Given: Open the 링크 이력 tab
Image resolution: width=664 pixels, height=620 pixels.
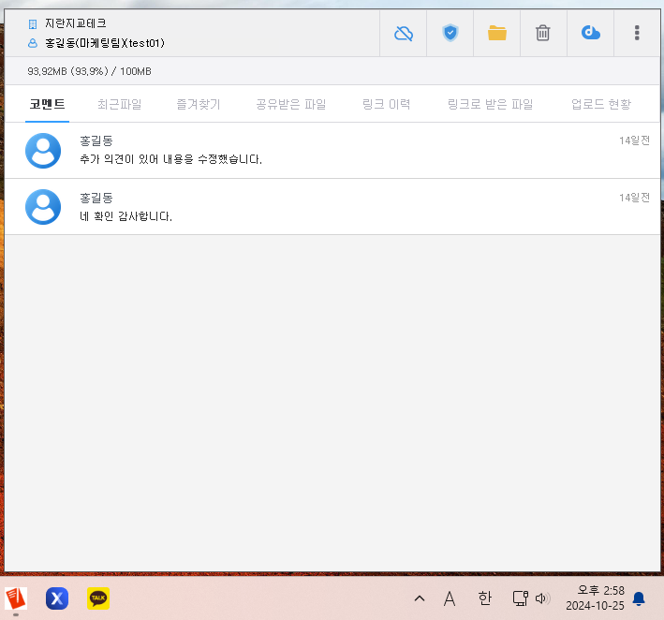Looking at the screenshot, I should 386,104.
